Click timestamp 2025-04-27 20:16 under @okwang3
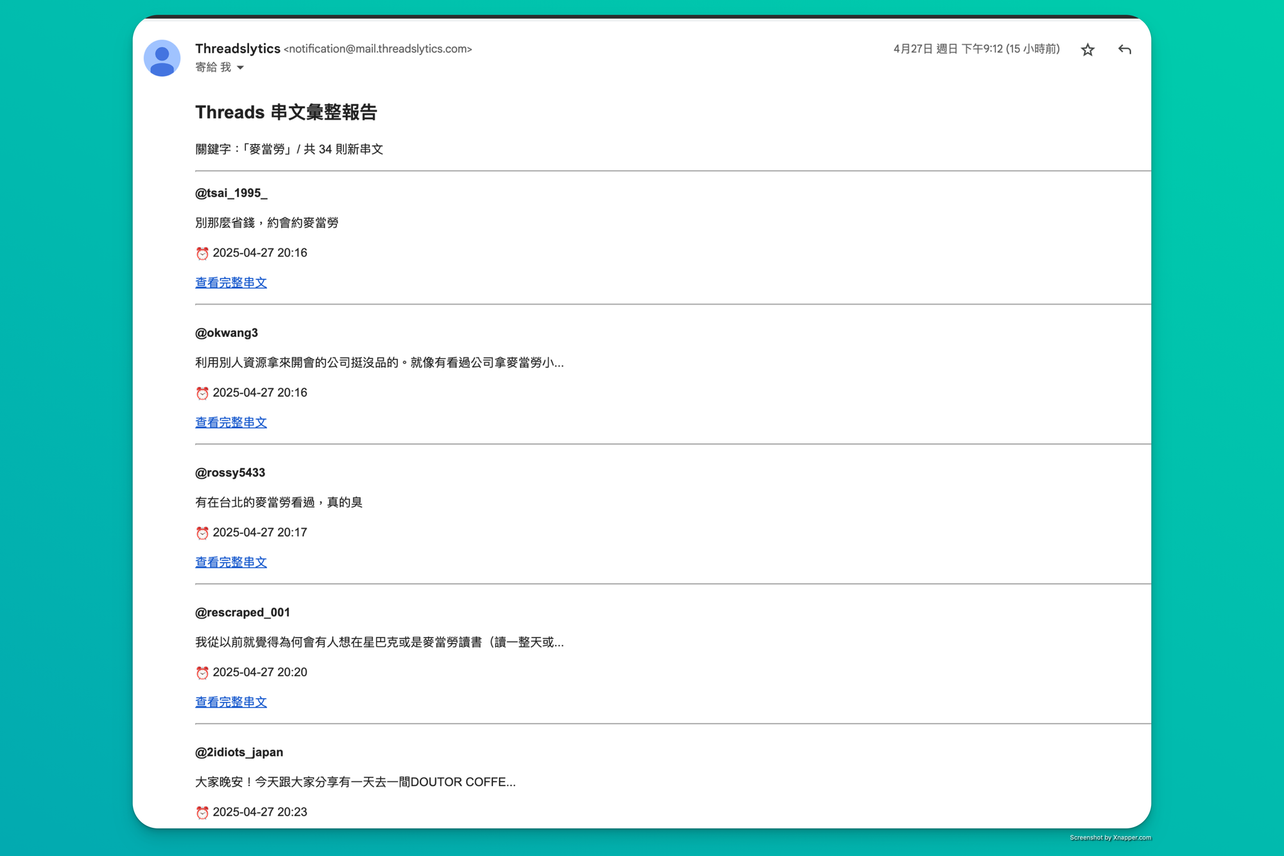1284x856 pixels. pyautogui.click(x=260, y=393)
